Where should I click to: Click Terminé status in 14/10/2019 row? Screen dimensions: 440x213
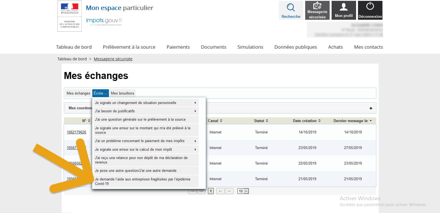tap(261, 132)
